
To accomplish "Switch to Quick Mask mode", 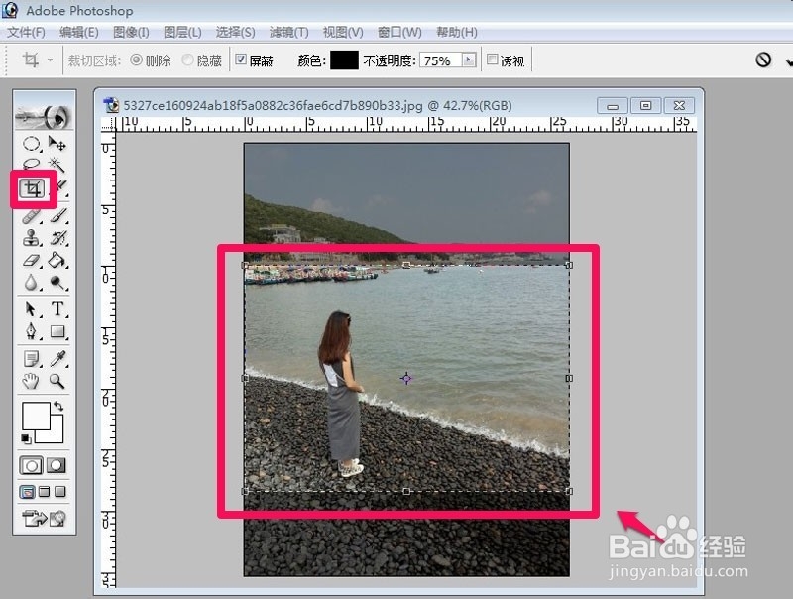I will (x=57, y=465).
